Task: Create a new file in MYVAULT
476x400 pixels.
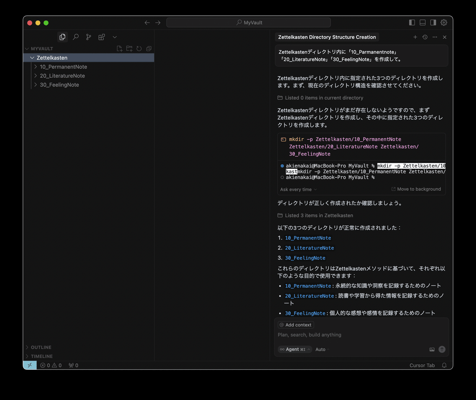Action: tap(119, 48)
